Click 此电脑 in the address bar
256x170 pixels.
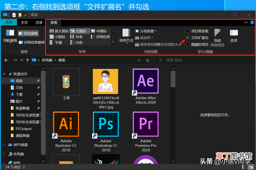coord(47,60)
